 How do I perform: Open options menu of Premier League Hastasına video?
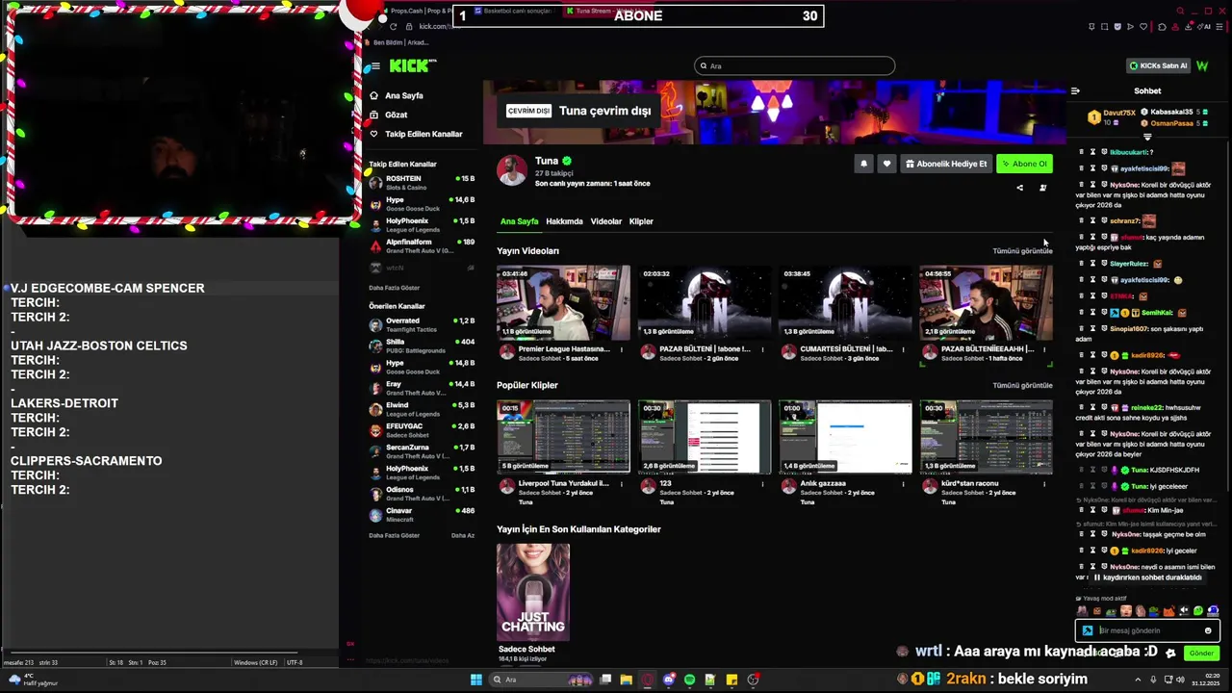point(621,349)
